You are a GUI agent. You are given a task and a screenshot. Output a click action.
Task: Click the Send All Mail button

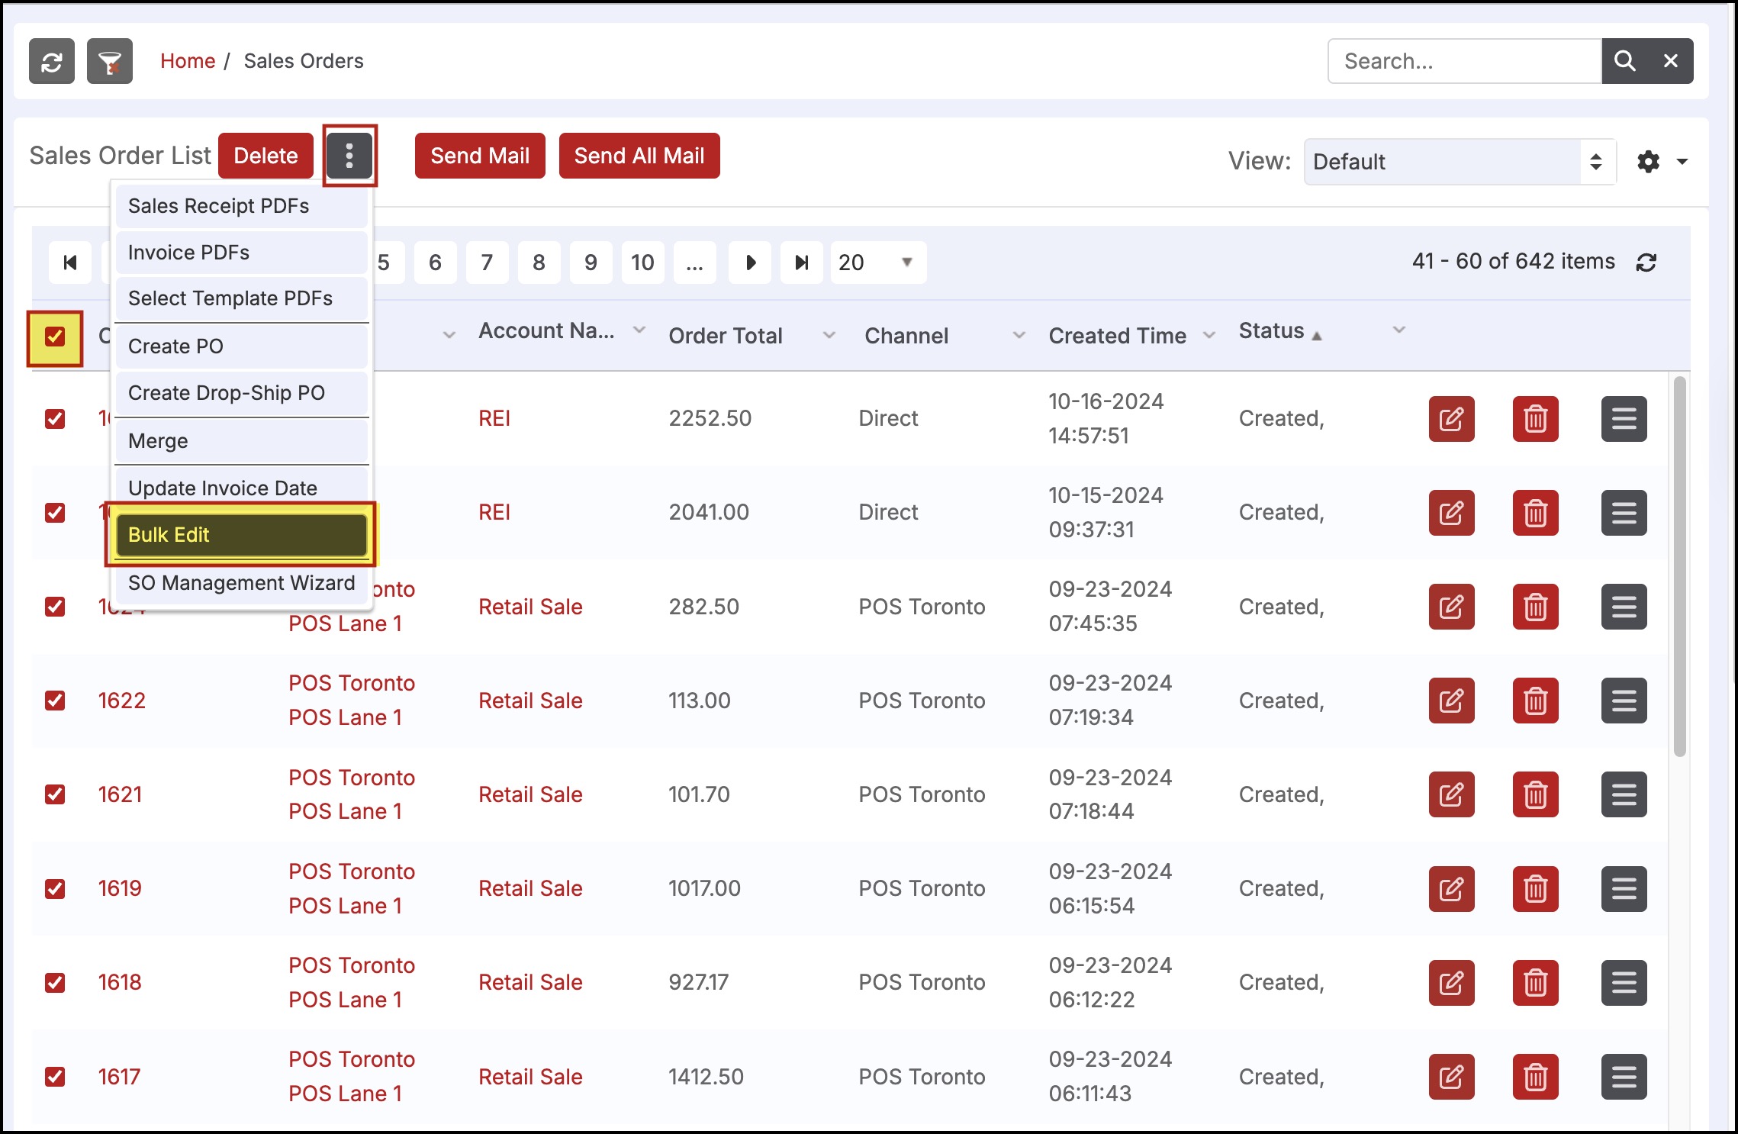[639, 156]
